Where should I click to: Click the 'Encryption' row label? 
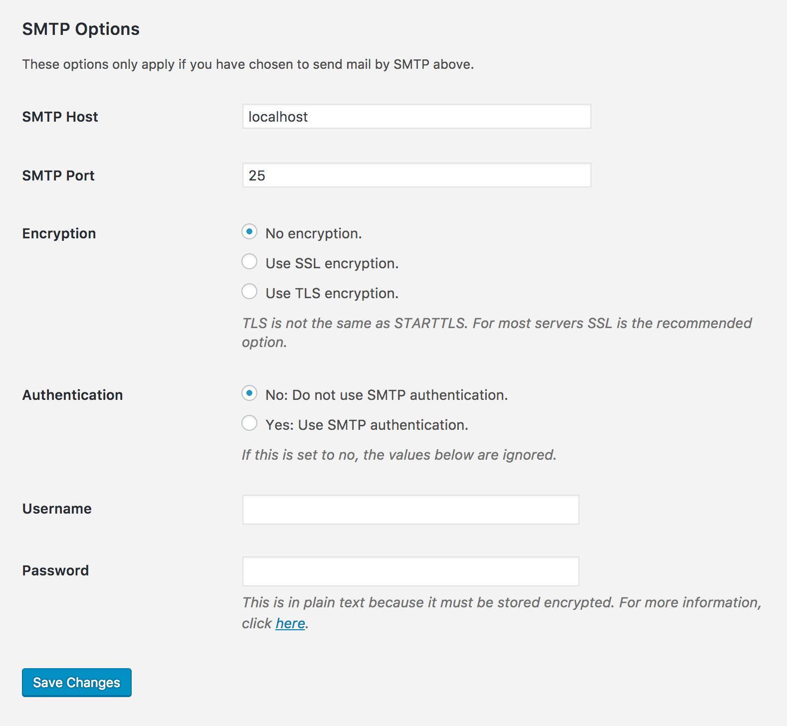click(59, 234)
